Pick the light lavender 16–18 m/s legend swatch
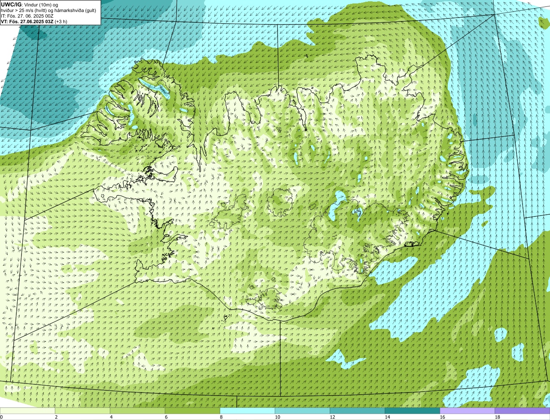This screenshot has height=420, width=550. [x=467, y=411]
